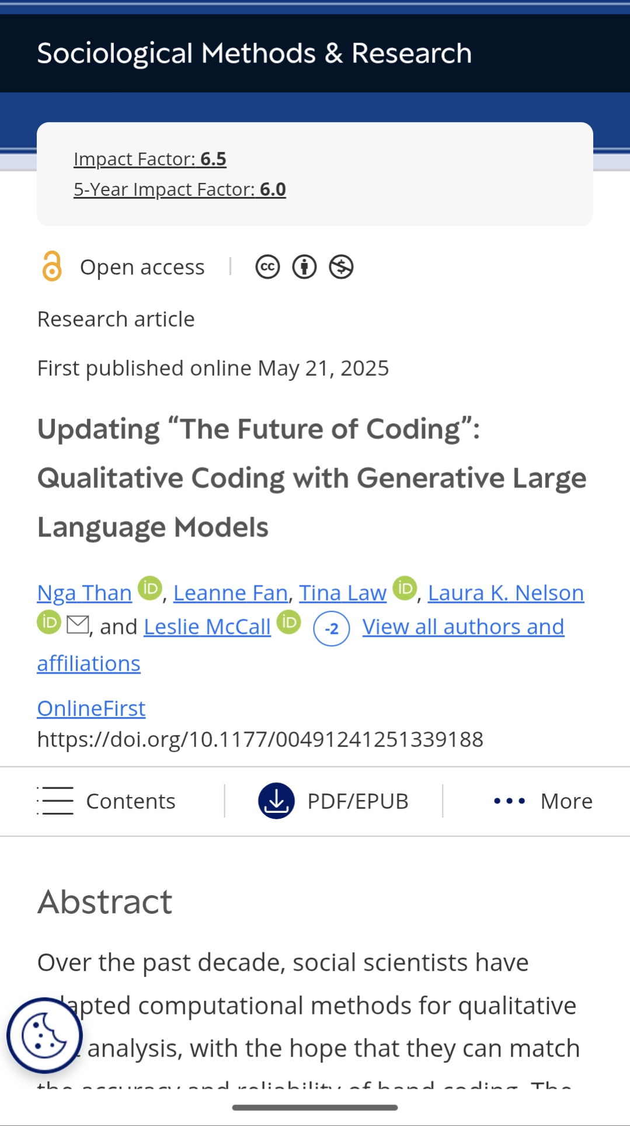Image resolution: width=630 pixels, height=1126 pixels.
Task: Open Nga Than's ORCID iD icon
Action: point(149,588)
